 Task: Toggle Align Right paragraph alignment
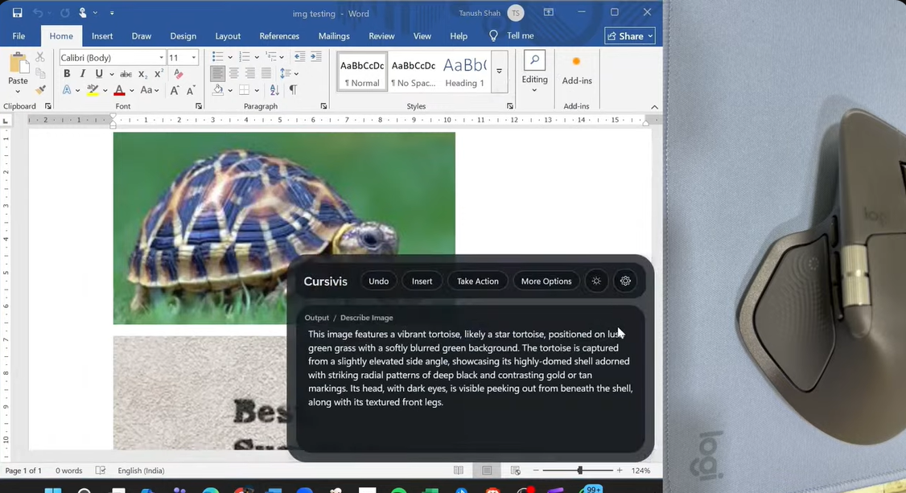[x=249, y=73]
